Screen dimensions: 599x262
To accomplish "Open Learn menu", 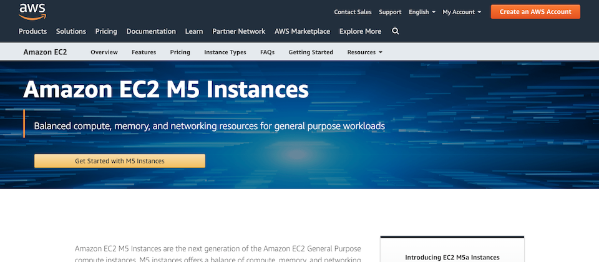I will click(194, 31).
